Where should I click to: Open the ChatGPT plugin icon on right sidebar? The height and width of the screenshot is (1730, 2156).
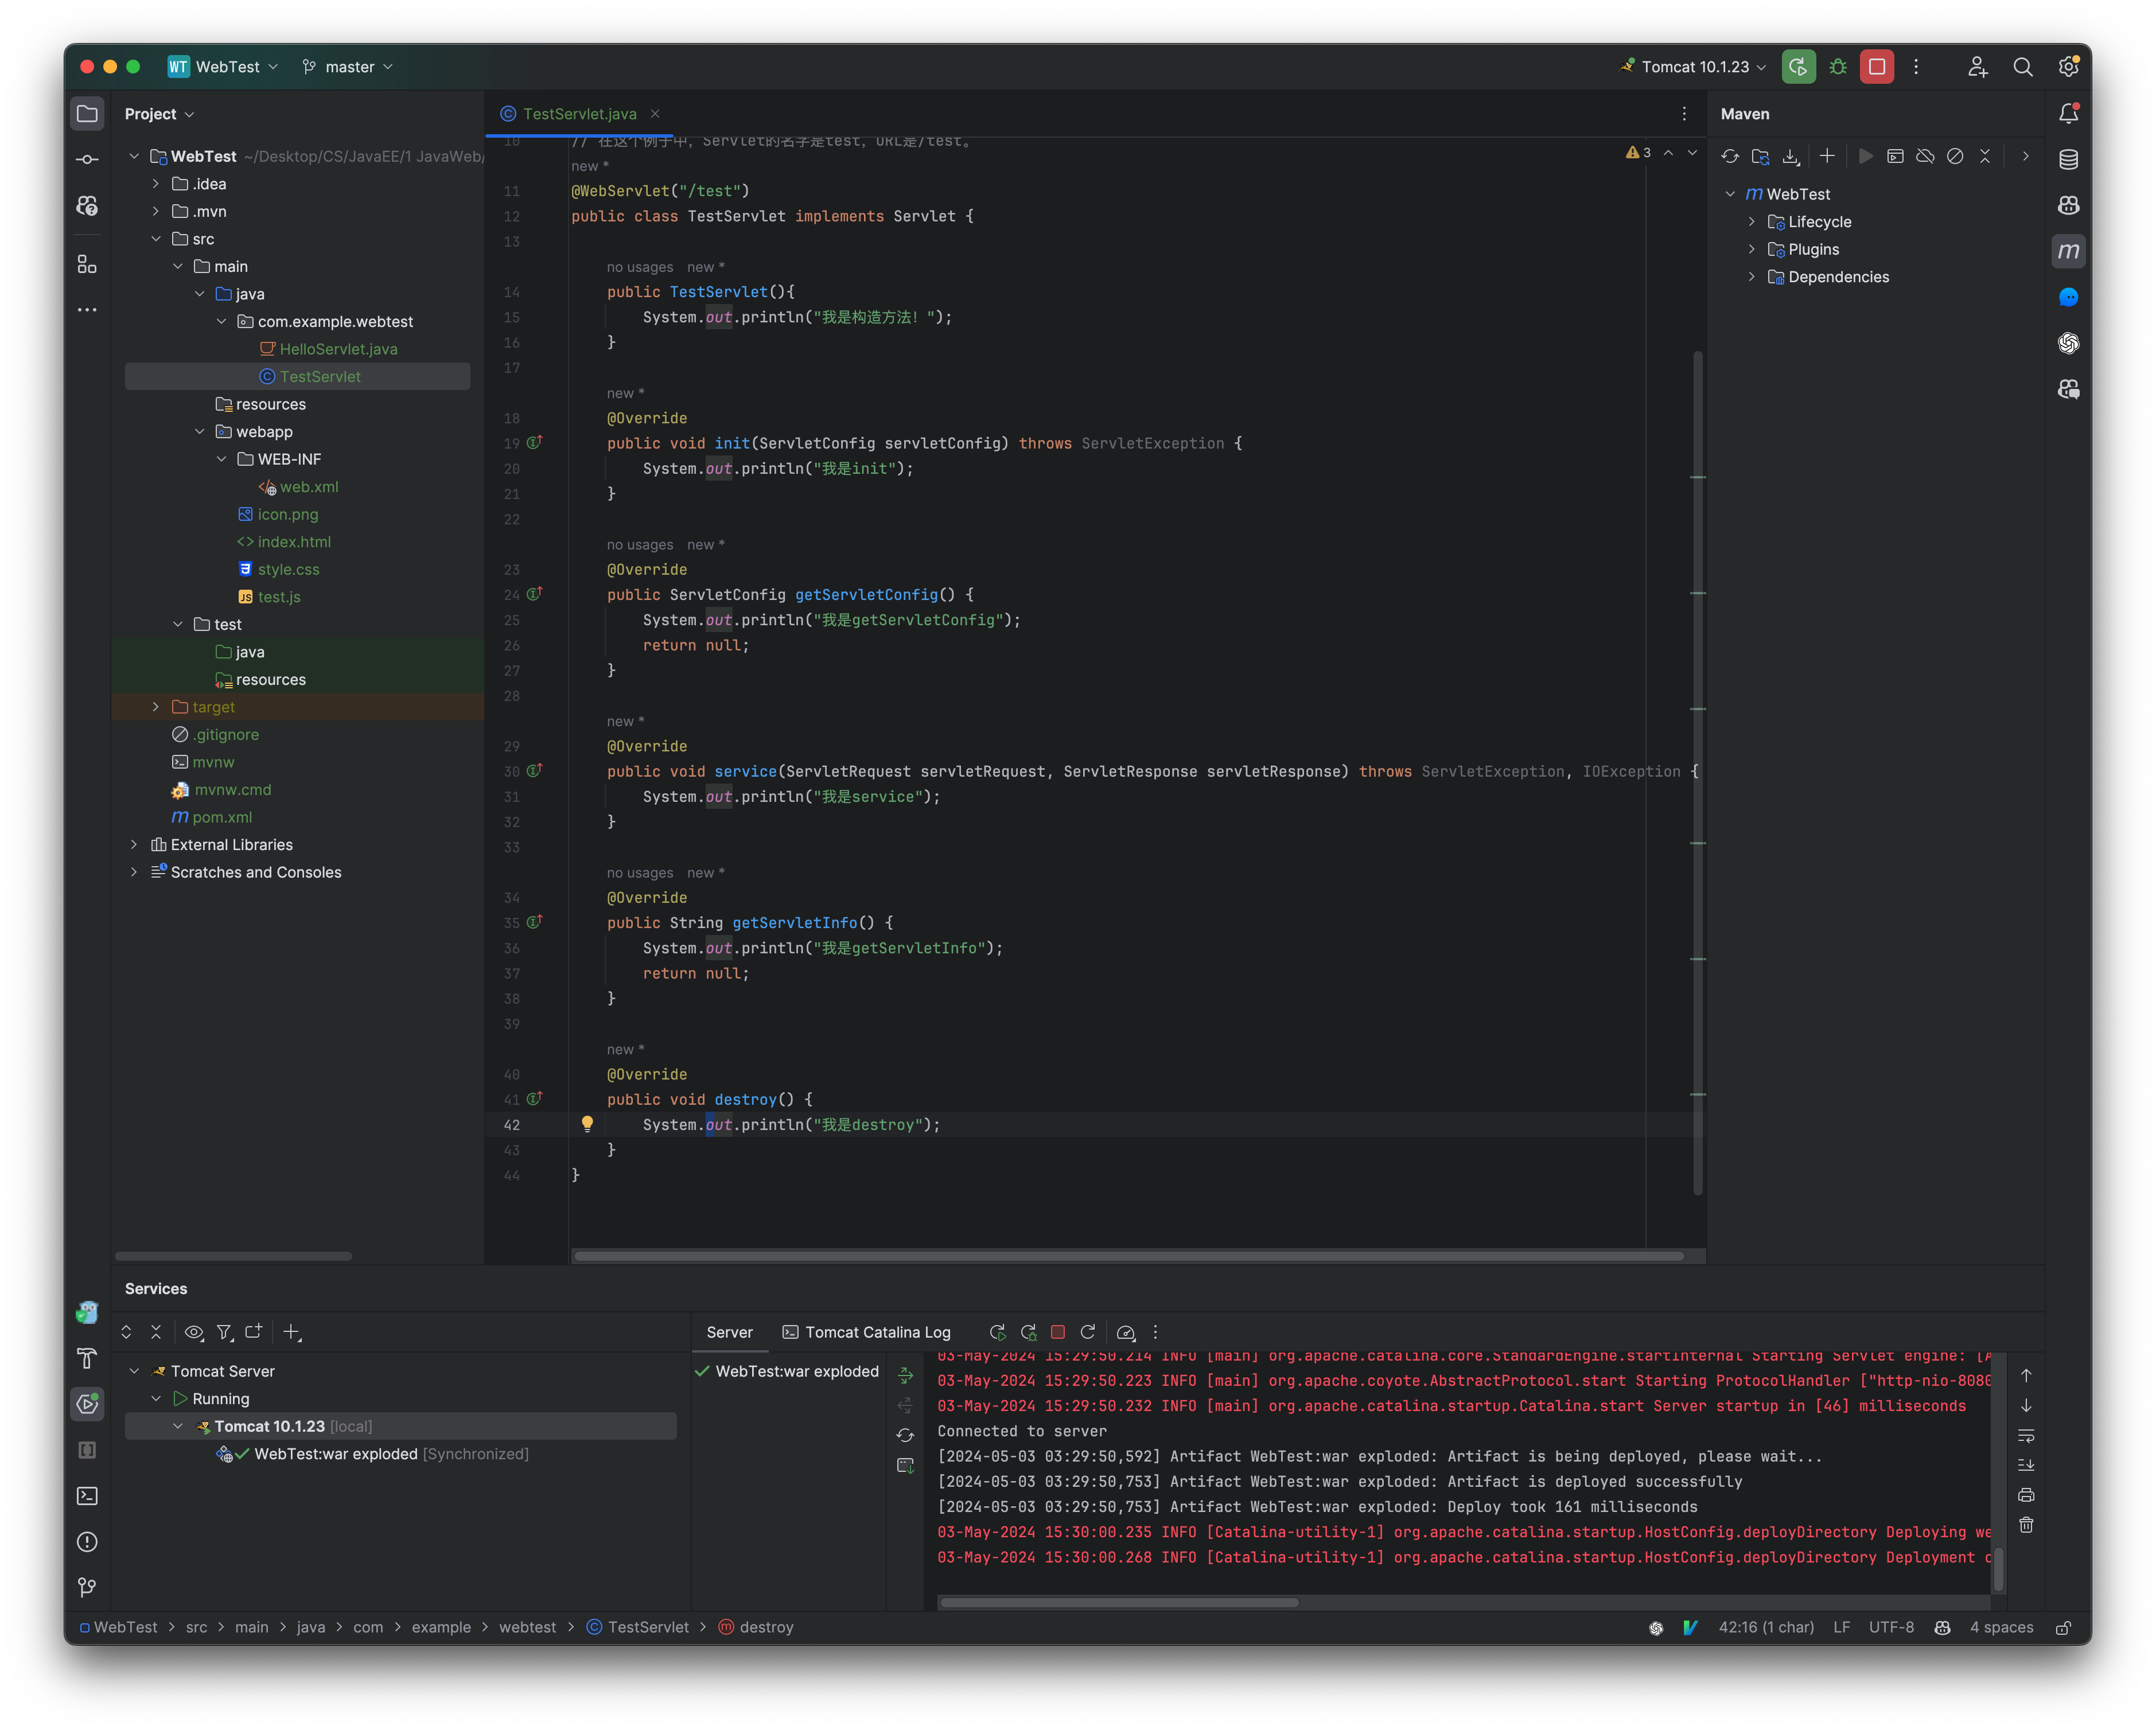point(2069,344)
